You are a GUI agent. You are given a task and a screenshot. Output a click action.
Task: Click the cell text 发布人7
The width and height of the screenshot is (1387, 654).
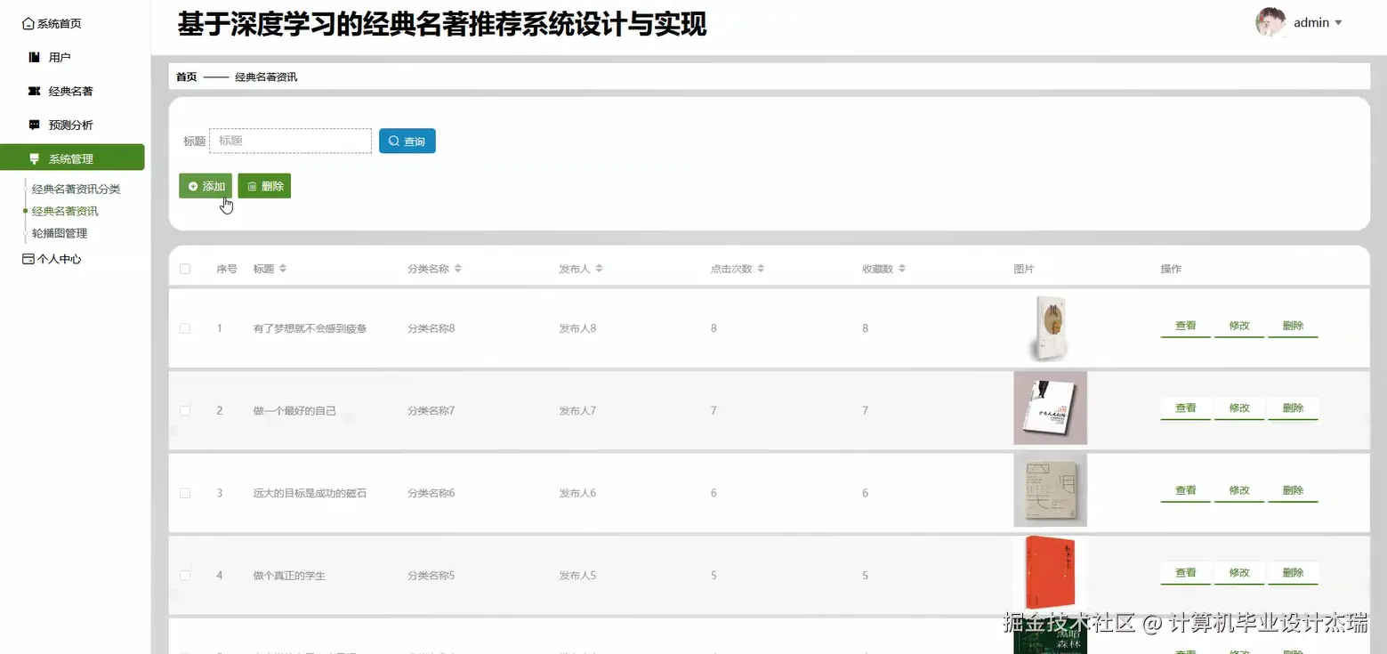[577, 410]
